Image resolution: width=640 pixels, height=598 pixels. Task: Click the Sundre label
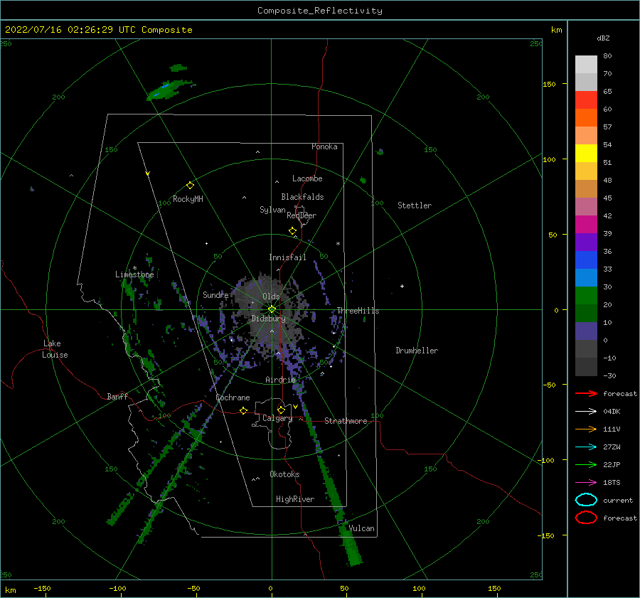(x=215, y=294)
